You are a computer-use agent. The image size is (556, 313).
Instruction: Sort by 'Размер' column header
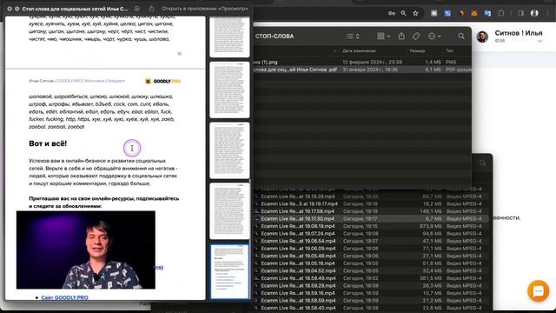click(417, 51)
